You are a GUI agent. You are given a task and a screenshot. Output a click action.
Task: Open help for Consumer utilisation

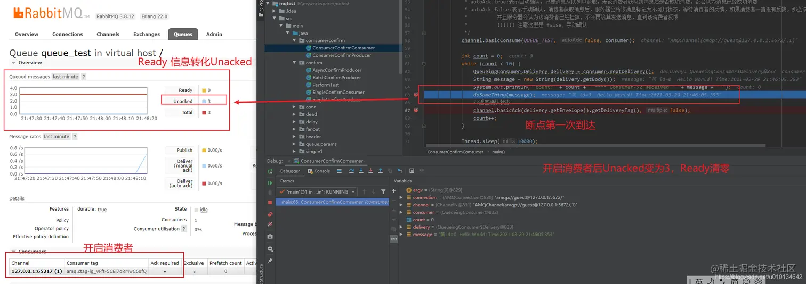pos(184,229)
